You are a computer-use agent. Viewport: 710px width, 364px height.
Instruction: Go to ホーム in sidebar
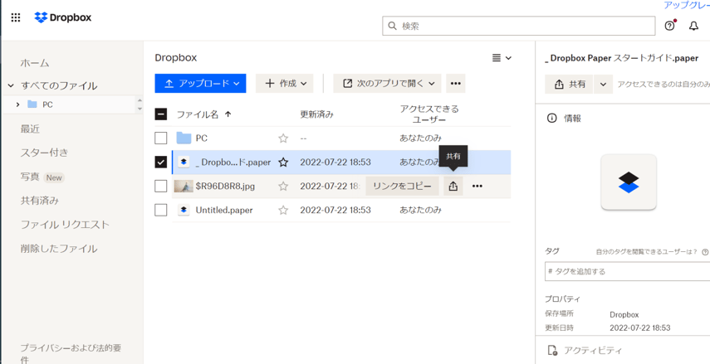coord(35,63)
